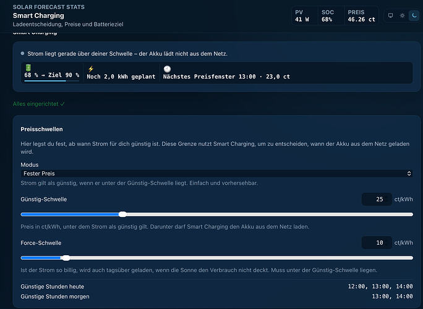423x309 pixels.
Task: Click the Preisschwellen section heading
Action: (42, 129)
